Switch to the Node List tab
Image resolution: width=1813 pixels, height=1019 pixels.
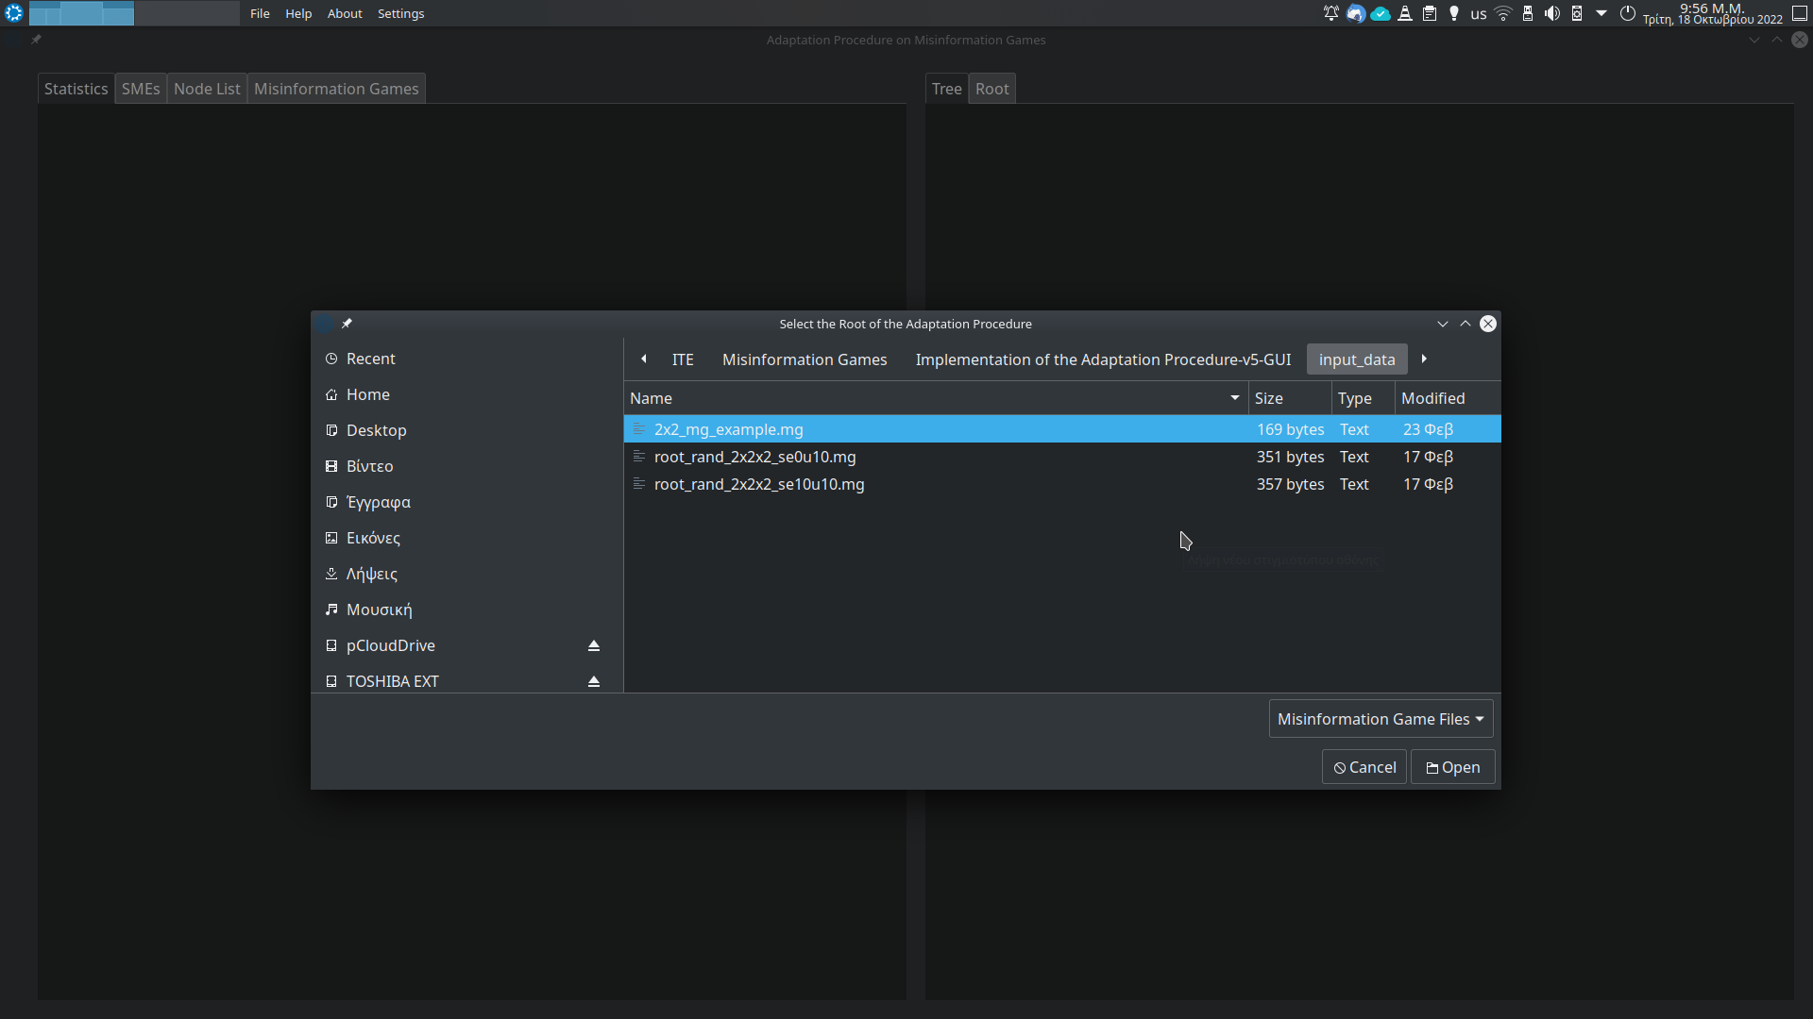[207, 89]
